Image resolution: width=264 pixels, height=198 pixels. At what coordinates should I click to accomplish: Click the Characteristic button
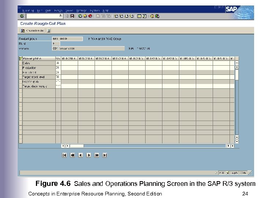coord(33,31)
